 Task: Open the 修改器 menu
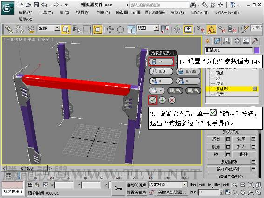click(x=122, y=13)
